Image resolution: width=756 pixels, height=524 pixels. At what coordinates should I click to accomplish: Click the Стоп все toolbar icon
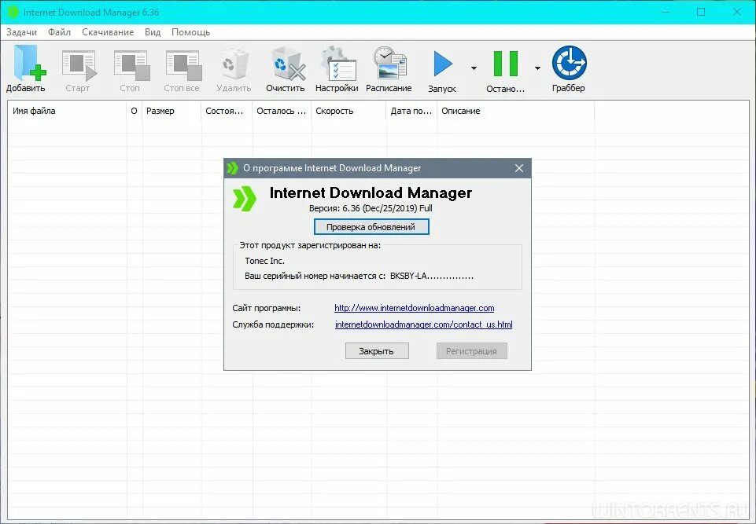pyautogui.click(x=183, y=65)
